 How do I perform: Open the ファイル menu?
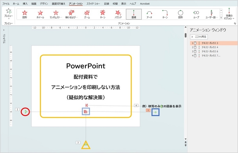6,4
